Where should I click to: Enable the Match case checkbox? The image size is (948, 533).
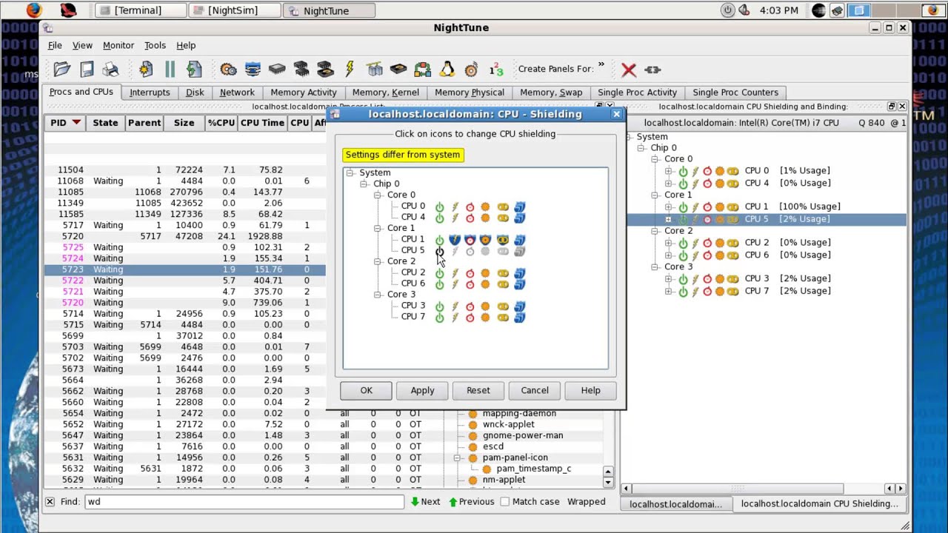504,502
